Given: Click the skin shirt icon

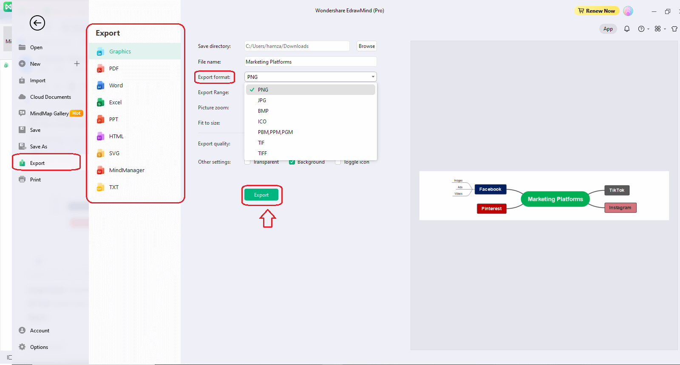Looking at the screenshot, I should pos(674,29).
